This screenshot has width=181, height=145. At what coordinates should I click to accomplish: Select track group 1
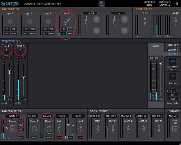pyautogui.click(x=168, y=91)
